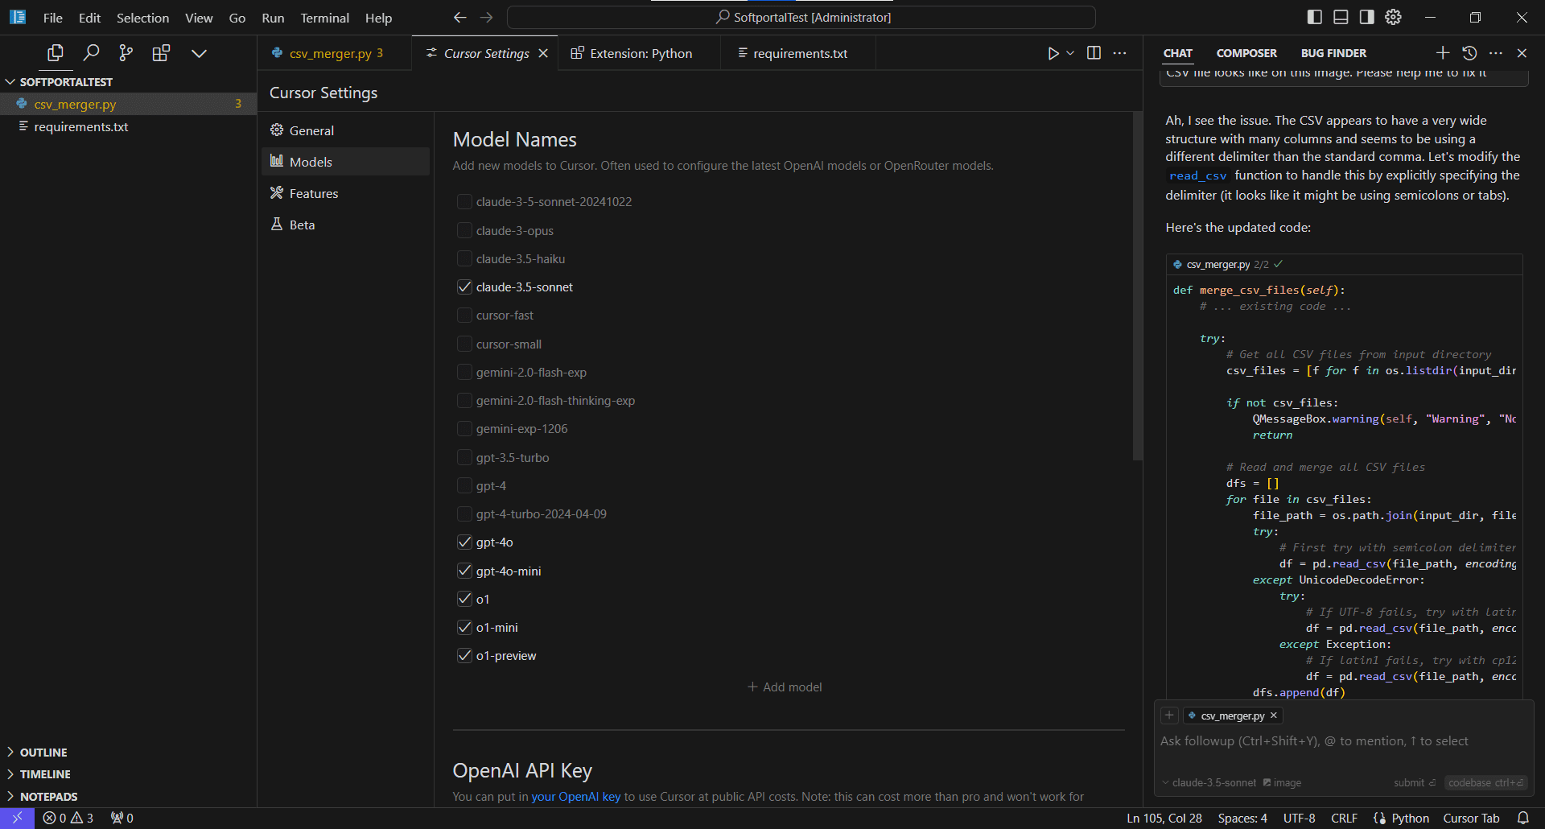Viewport: 1545px width, 829px height.
Task: Open Source Control view icon
Action: (126, 53)
